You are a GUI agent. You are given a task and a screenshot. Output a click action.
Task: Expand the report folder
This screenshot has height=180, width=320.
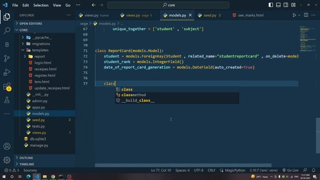(44, 56)
